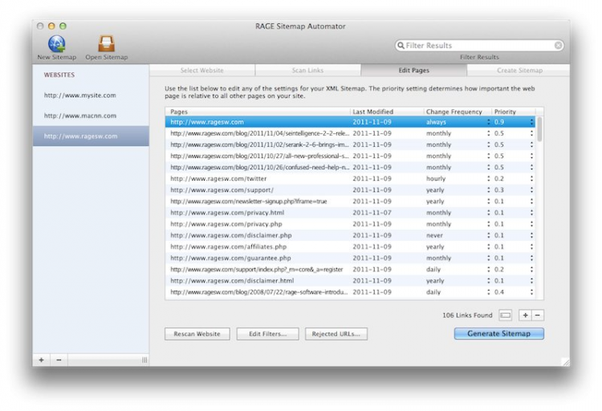Open the Change Frequency dropdown for the guarantee.php row
The height and width of the screenshot is (411, 602).
coord(488,258)
